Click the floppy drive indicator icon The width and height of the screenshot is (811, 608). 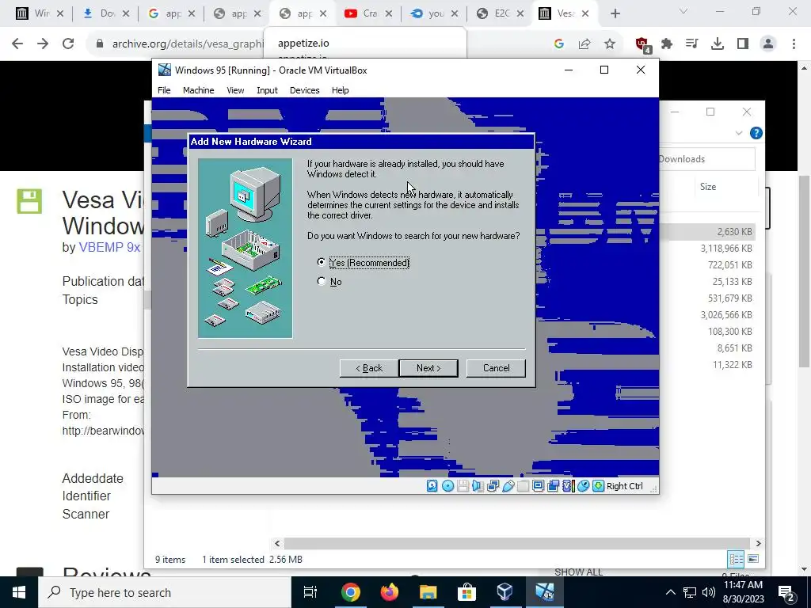(463, 486)
